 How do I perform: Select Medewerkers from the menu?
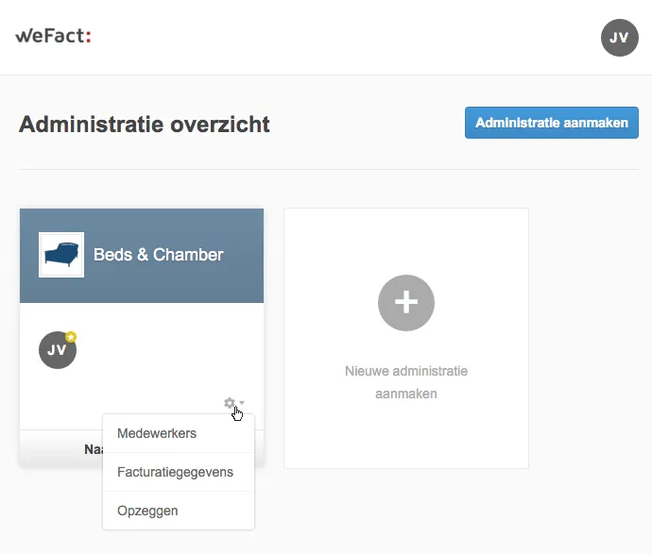click(x=157, y=433)
